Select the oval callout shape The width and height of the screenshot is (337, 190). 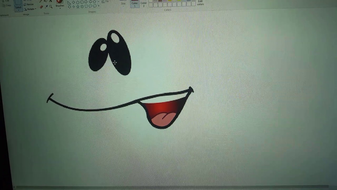91,6
